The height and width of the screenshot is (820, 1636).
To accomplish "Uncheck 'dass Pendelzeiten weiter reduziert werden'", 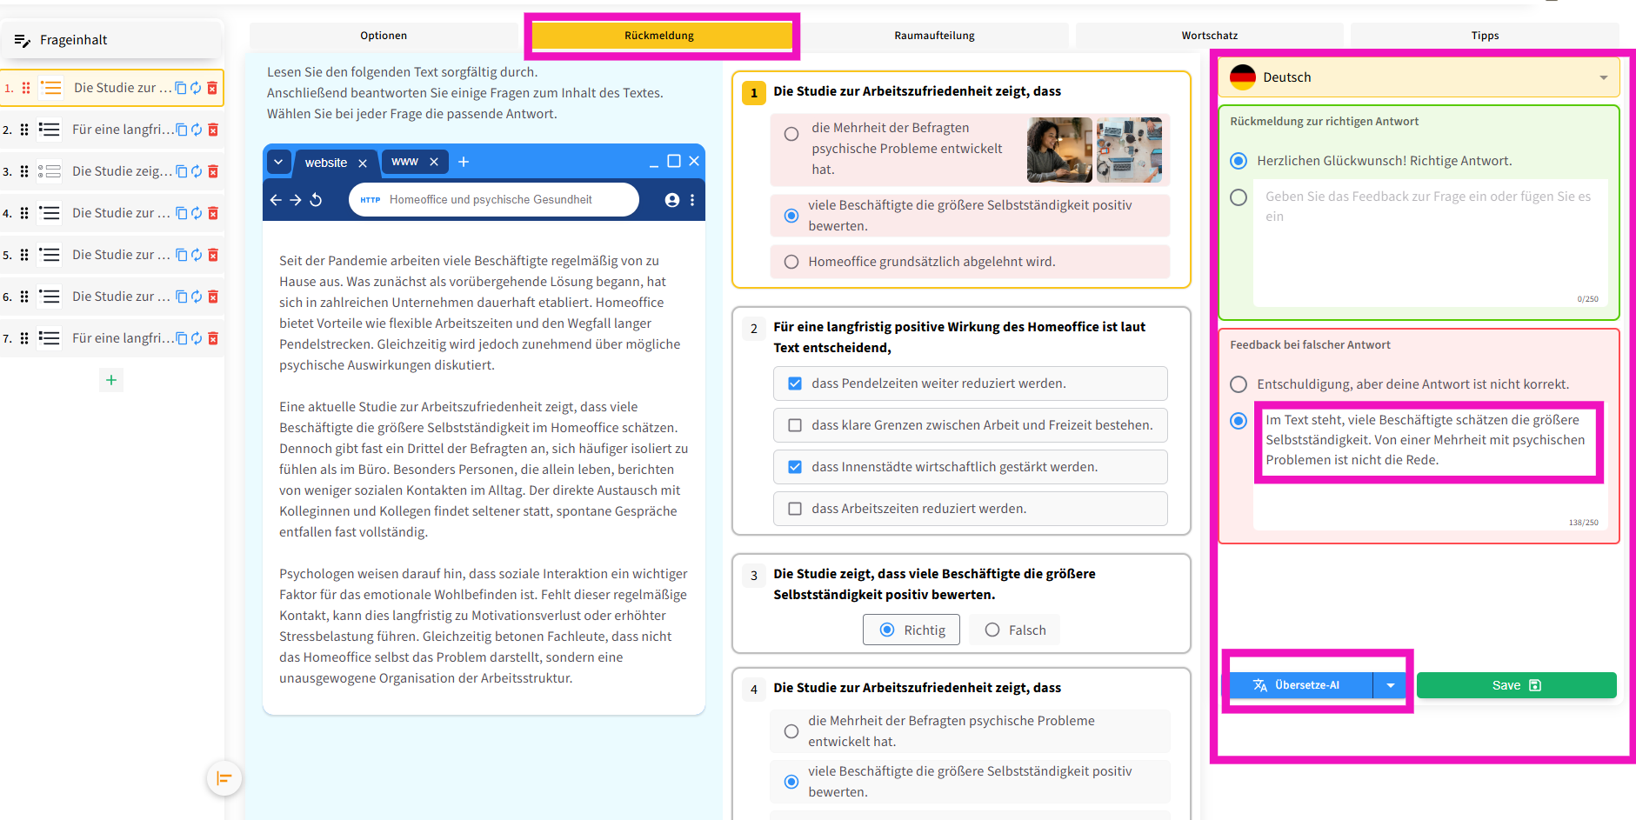I will tap(795, 383).
